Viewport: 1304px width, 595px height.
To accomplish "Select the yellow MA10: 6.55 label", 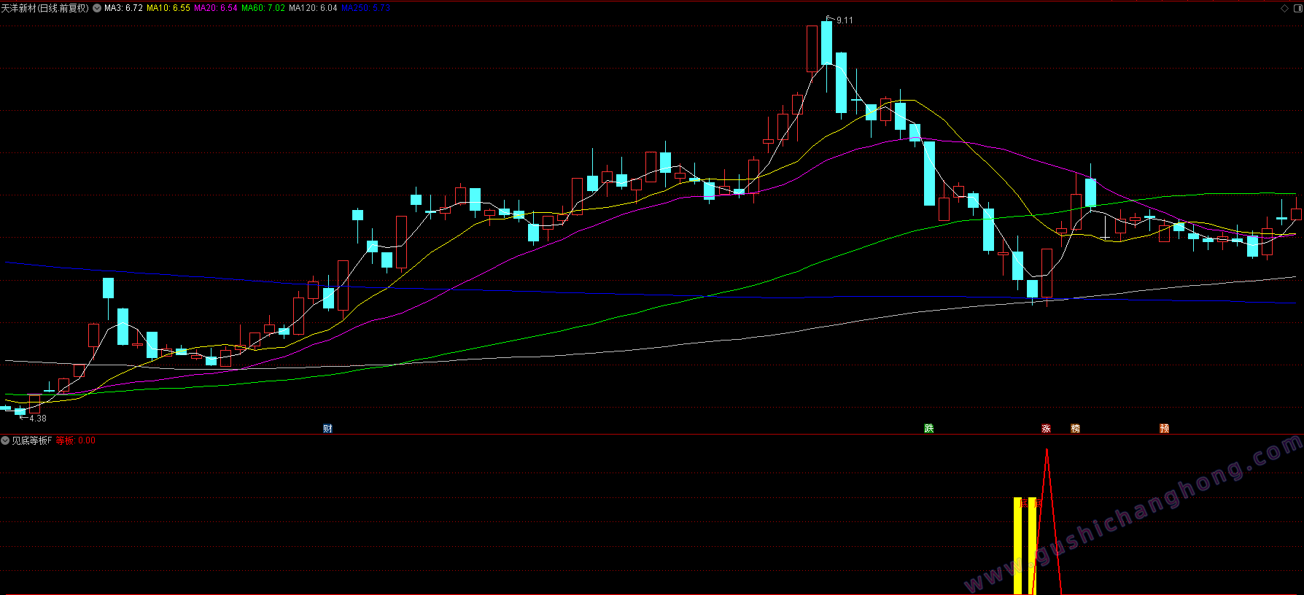I will click(168, 8).
